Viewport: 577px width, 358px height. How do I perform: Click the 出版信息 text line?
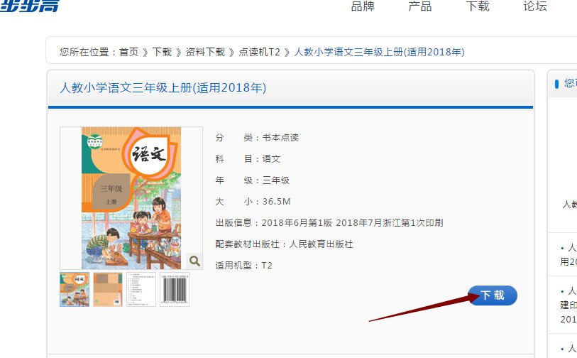[x=329, y=223]
